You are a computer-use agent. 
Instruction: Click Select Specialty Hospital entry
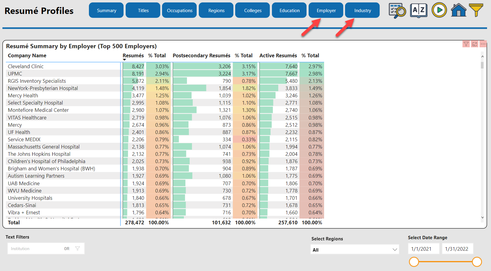point(35,103)
